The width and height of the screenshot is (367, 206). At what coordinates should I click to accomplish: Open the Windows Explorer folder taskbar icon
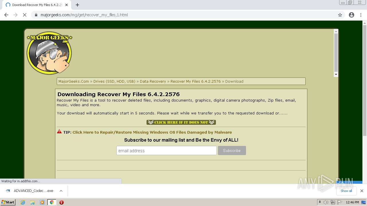[x=32, y=202]
